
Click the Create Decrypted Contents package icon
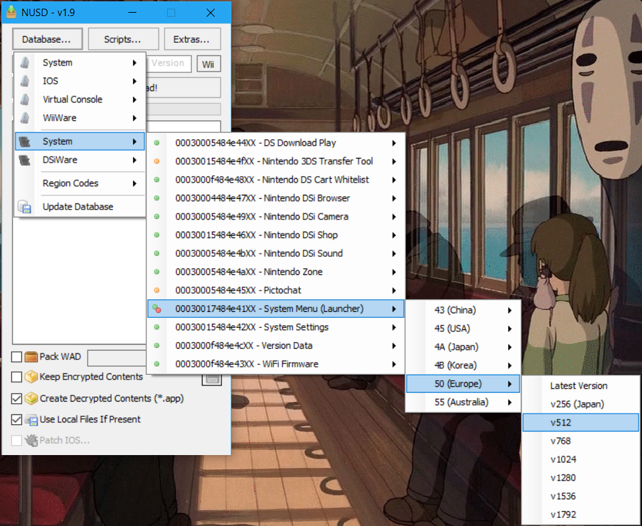click(31, 398)
